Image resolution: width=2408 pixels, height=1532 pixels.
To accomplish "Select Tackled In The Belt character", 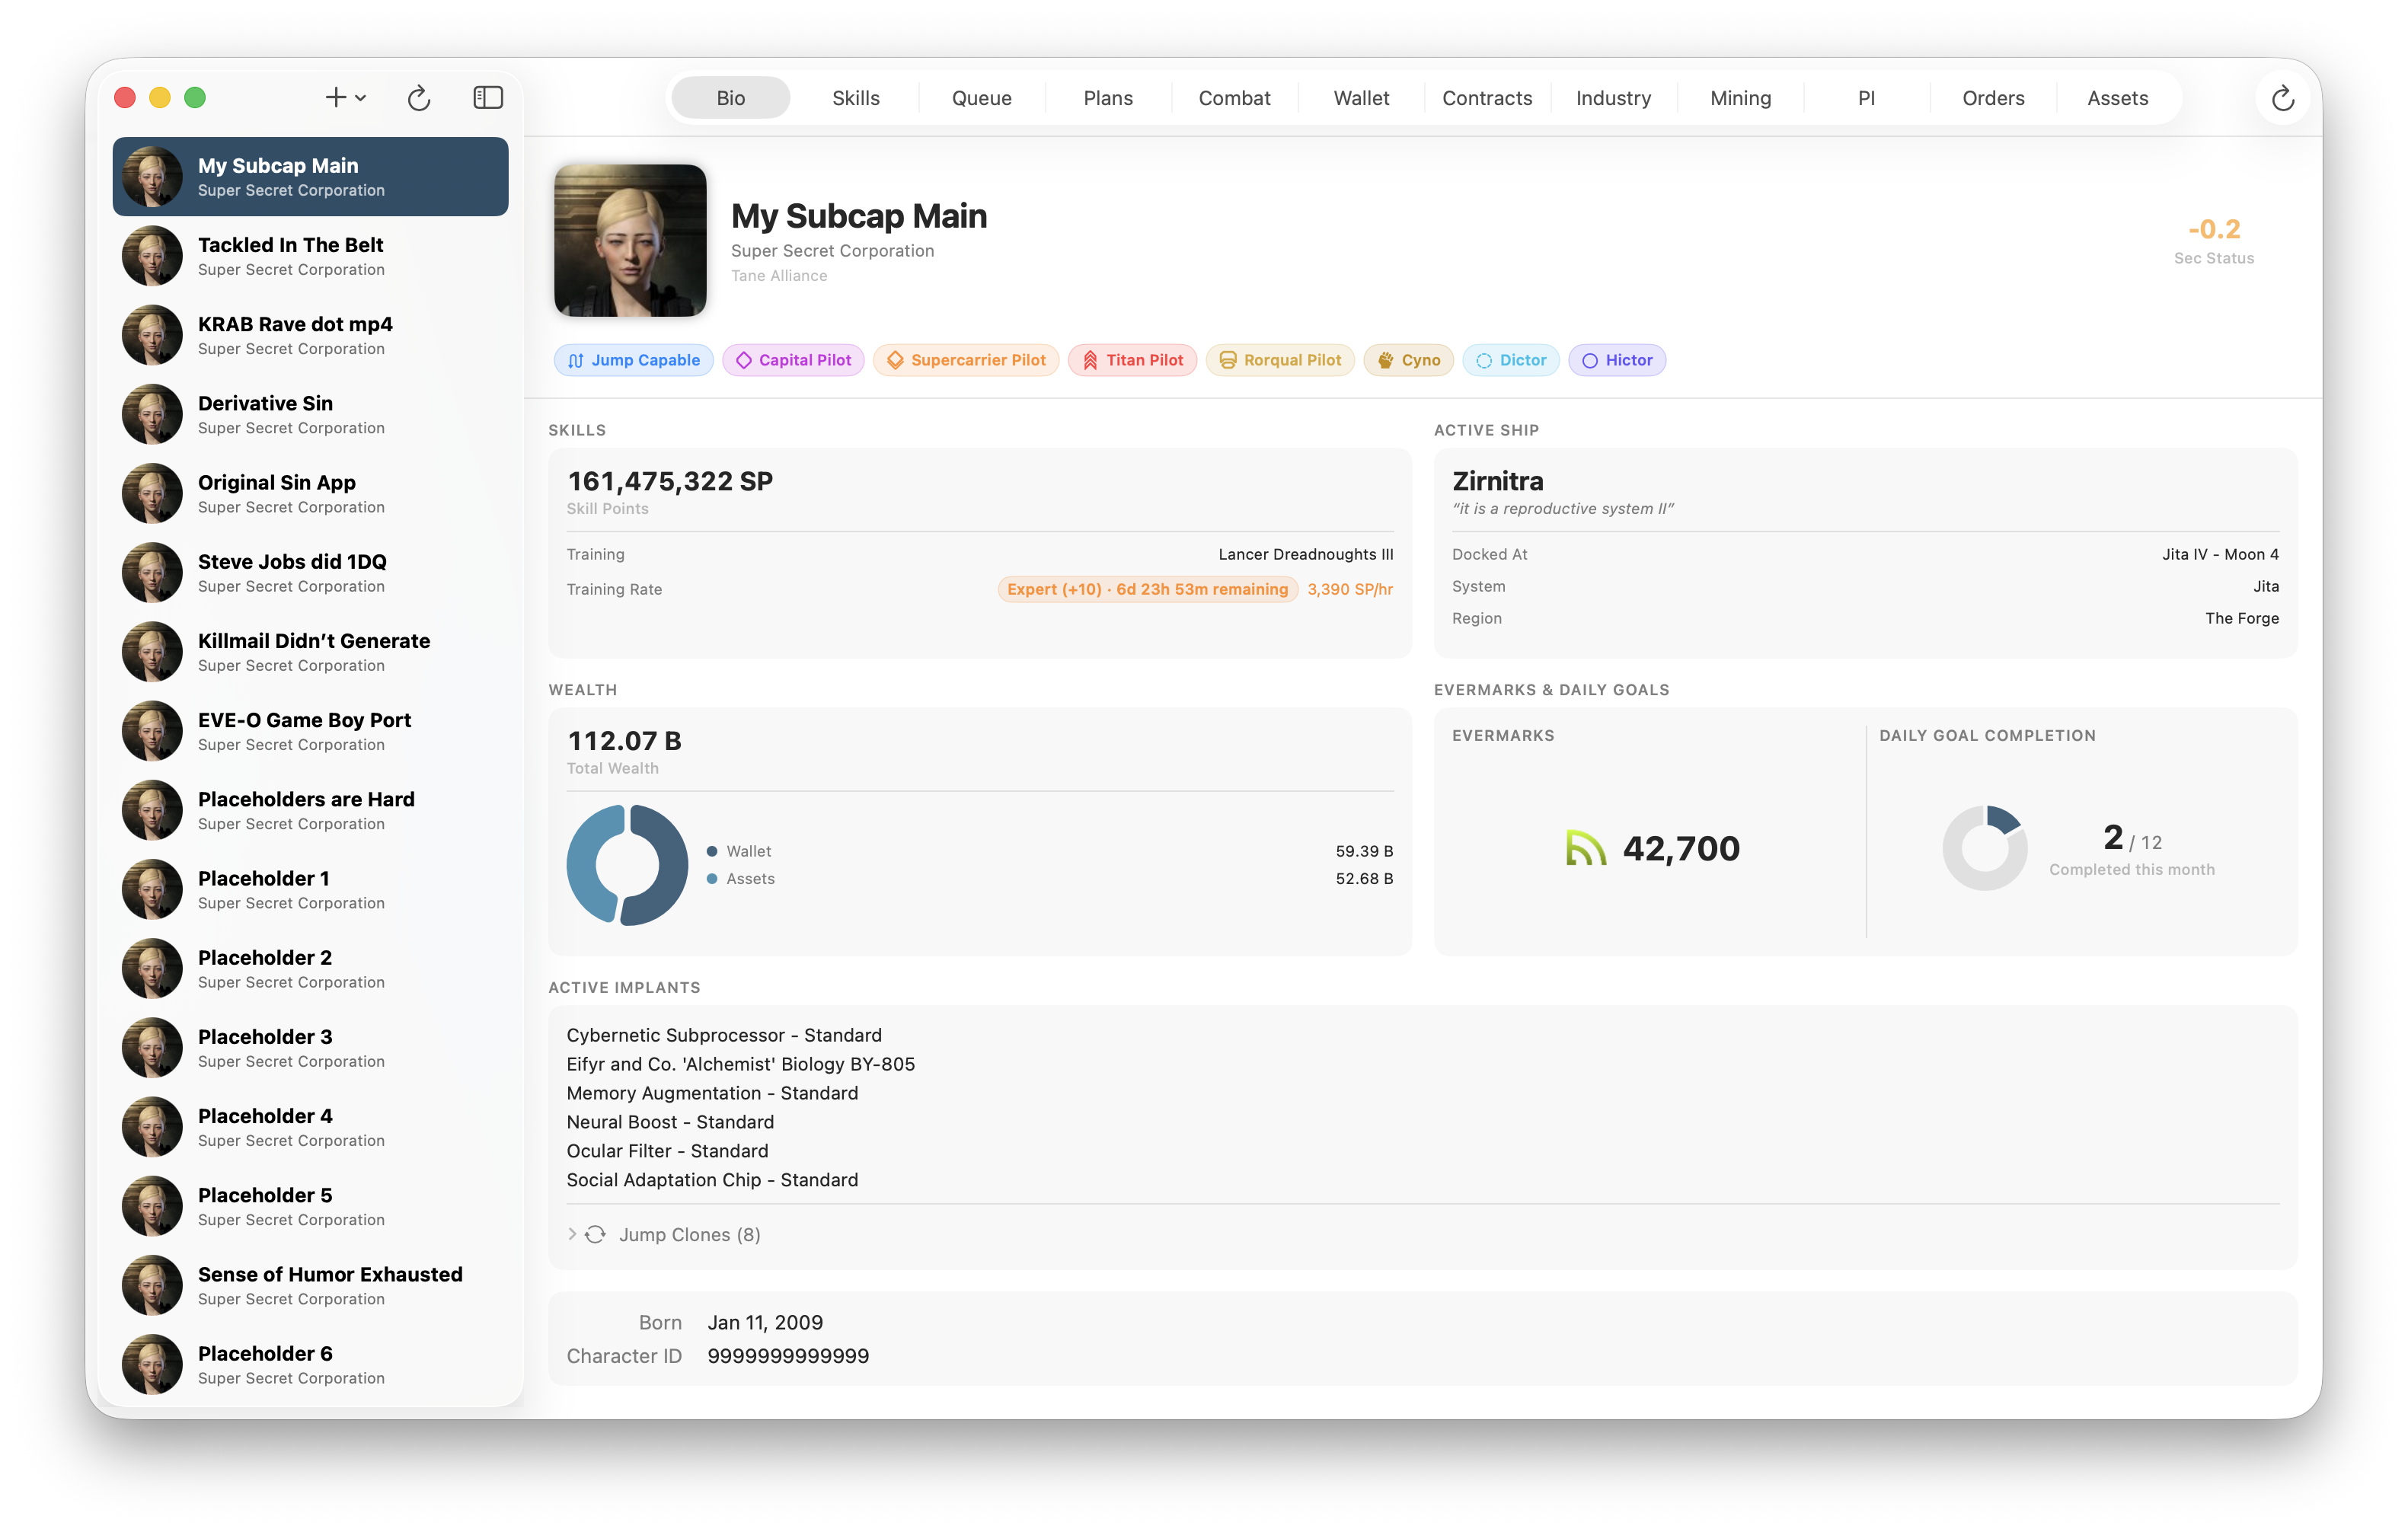I will point(310,256).
